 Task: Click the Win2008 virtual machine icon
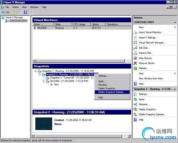35,28
